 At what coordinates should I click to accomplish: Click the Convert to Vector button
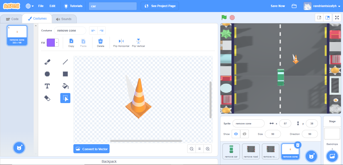click(91, 149)
